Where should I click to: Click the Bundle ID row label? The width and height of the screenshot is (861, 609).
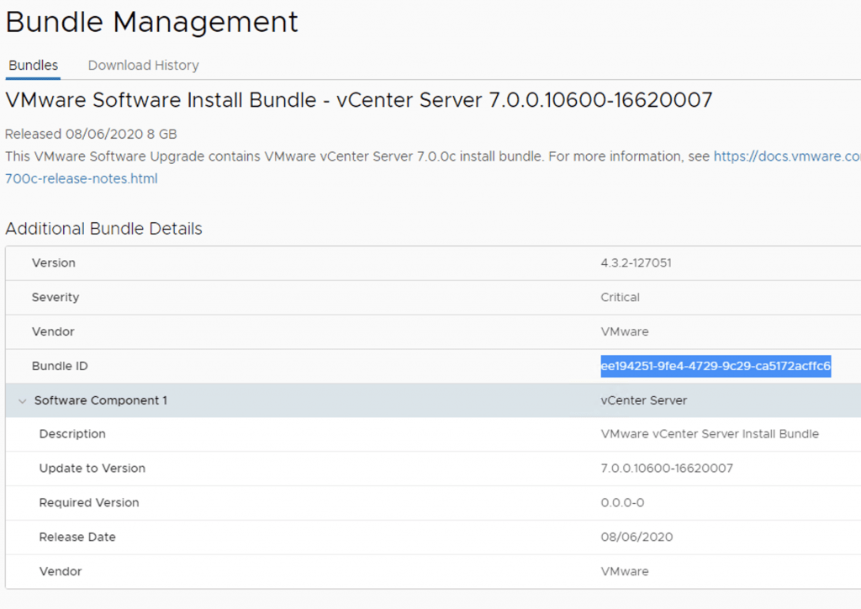pyautogui.click(x=60, y=366)
